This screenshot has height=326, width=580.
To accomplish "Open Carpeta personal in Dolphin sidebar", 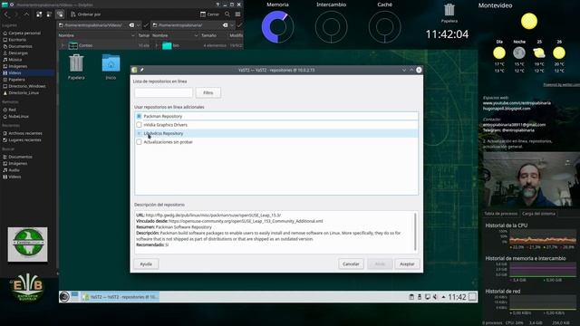I will coord(24,33).
